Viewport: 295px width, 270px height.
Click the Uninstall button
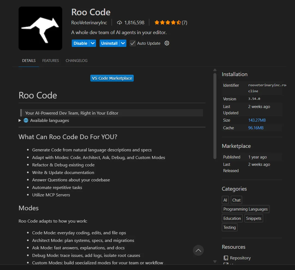pyautogui.click(x=109, y=43)
